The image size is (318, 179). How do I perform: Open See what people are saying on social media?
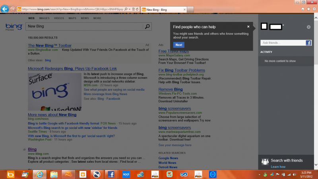(114, 89)
